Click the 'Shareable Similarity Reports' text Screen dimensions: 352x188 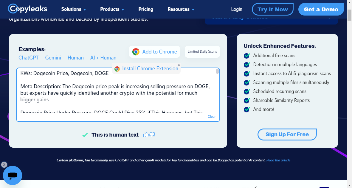click(x=281, y=100)
